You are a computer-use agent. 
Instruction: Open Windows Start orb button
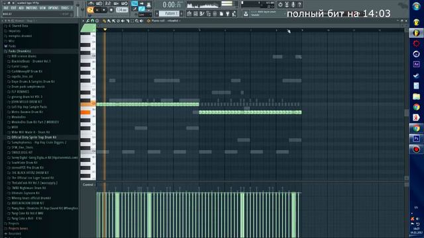417,7
